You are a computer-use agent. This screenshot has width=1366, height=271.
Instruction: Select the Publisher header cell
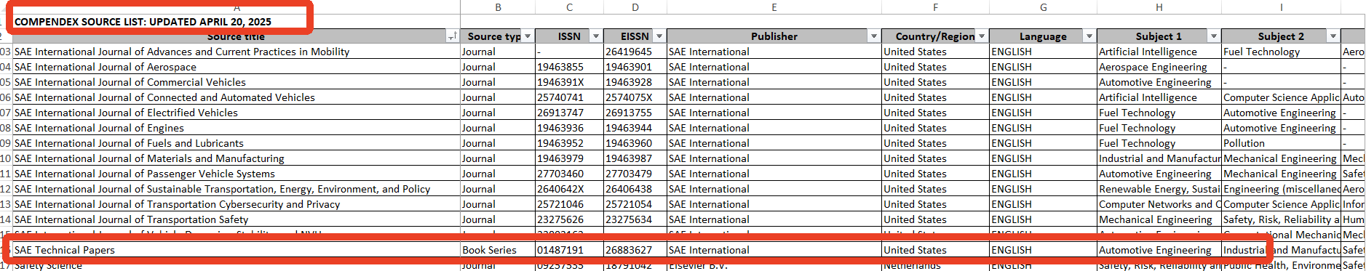tap(774, 36)
